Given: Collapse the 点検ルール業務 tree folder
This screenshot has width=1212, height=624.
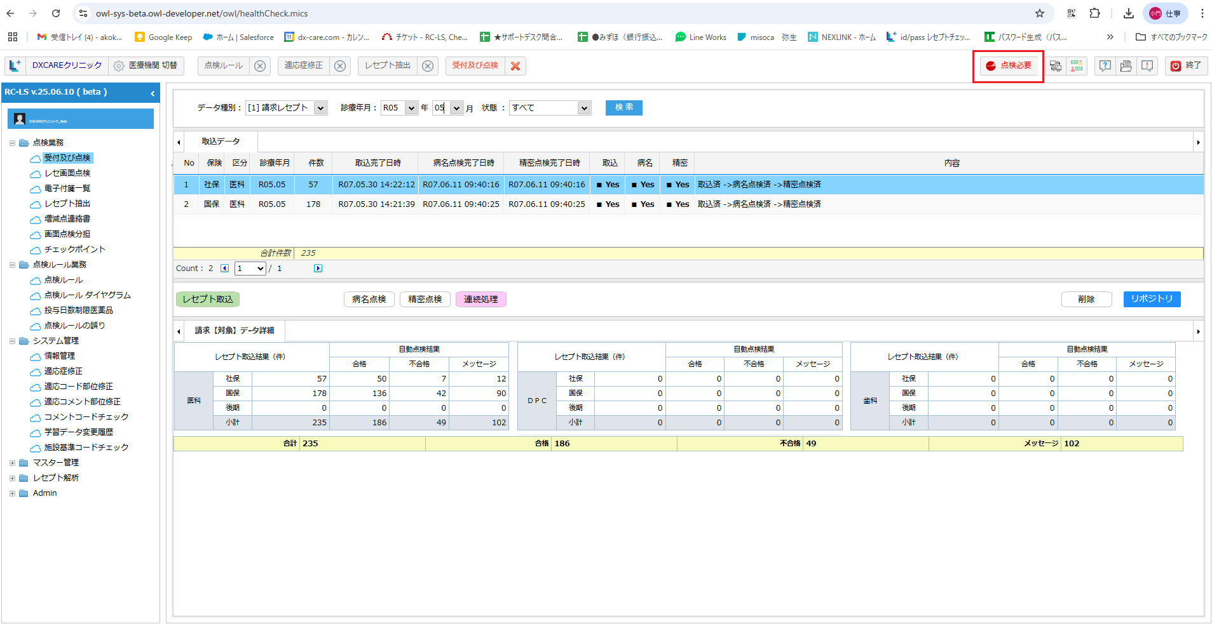Looking at the screenshot, I should (12, 265).
